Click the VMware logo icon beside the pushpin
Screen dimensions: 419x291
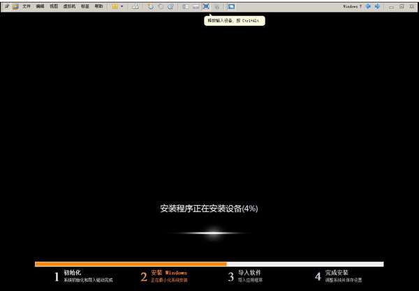point(15,6)
